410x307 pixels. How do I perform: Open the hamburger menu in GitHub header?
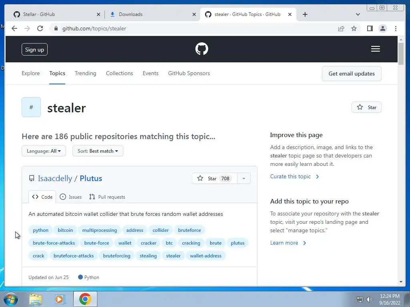click(376, 49)
